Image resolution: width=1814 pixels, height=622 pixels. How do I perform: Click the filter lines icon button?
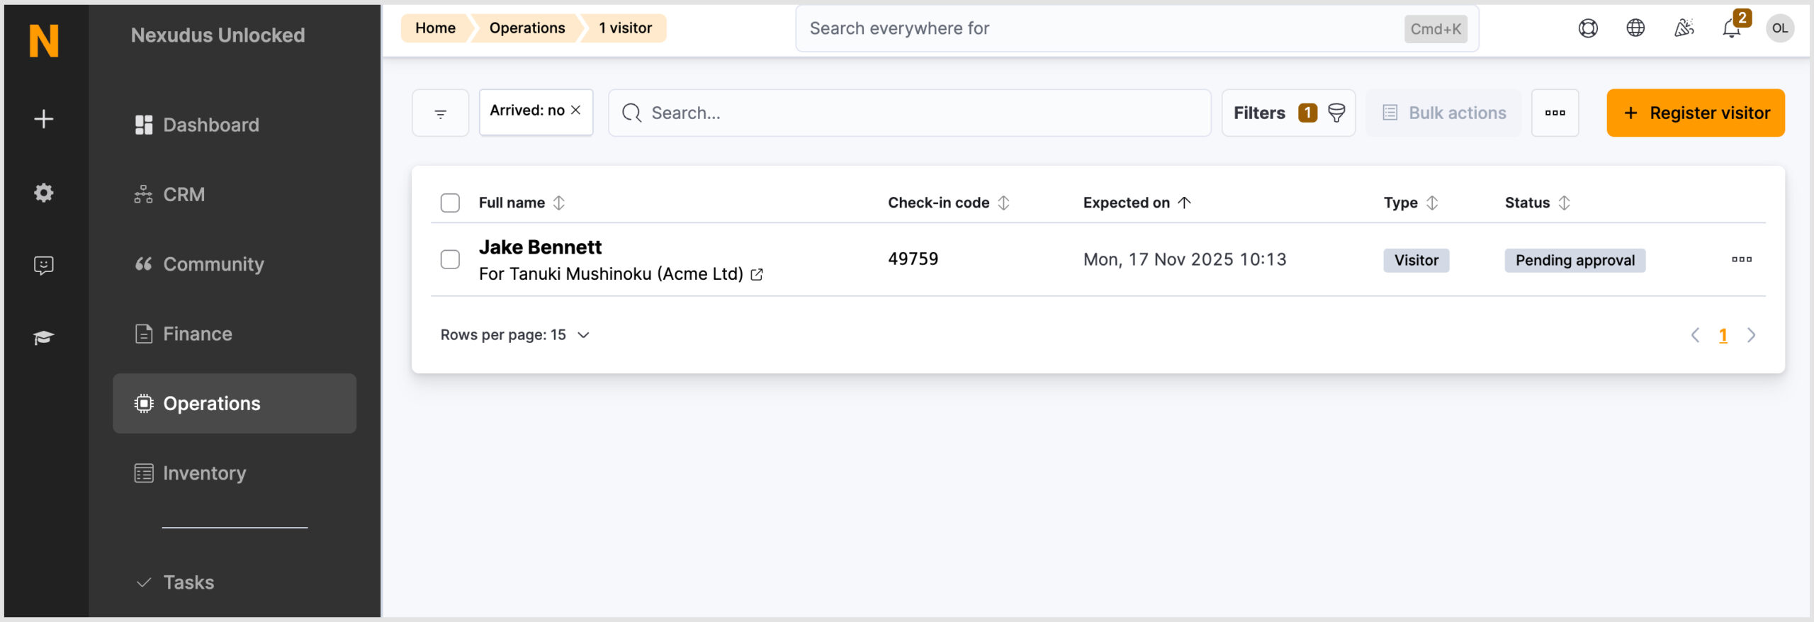(x=441, y=113)
